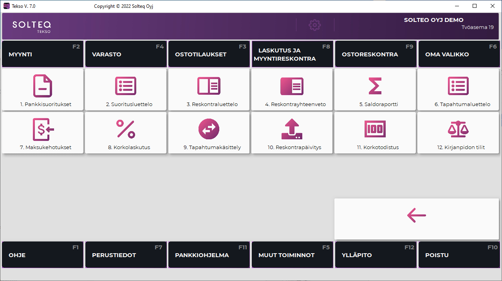Open the Varasto menu
This screenshot has height=281, width=502.
coord(126,54)
